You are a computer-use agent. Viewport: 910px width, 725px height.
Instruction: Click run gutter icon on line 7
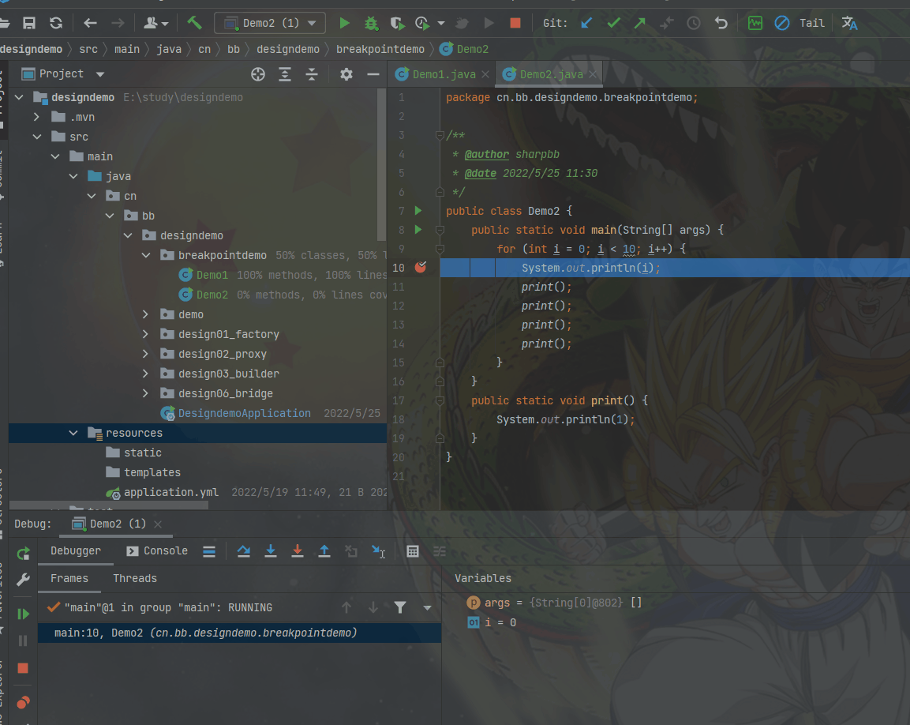click(x=418, y=211)
